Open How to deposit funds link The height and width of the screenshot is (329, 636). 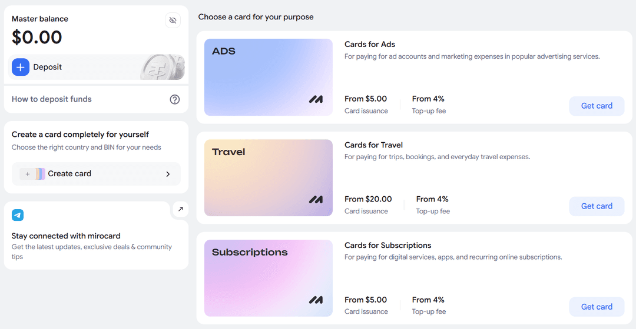51,99
